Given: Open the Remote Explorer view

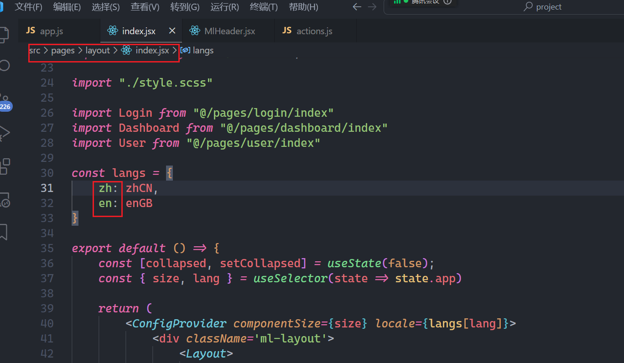Looking at the screenshot, I should tap(4, 200).
